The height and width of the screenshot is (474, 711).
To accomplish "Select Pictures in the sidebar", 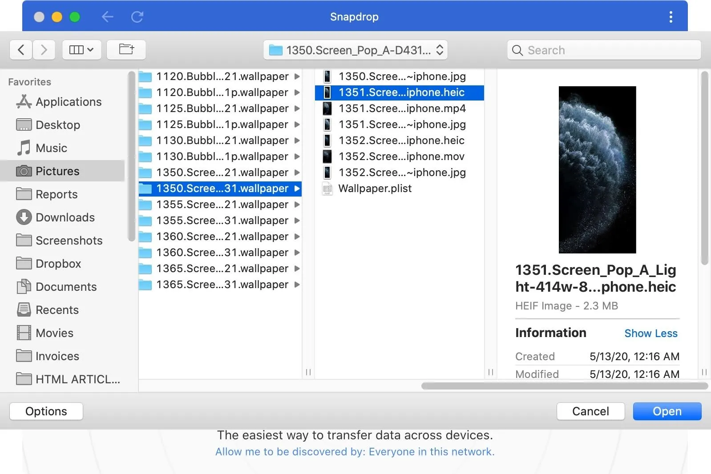I will (62, 171).
